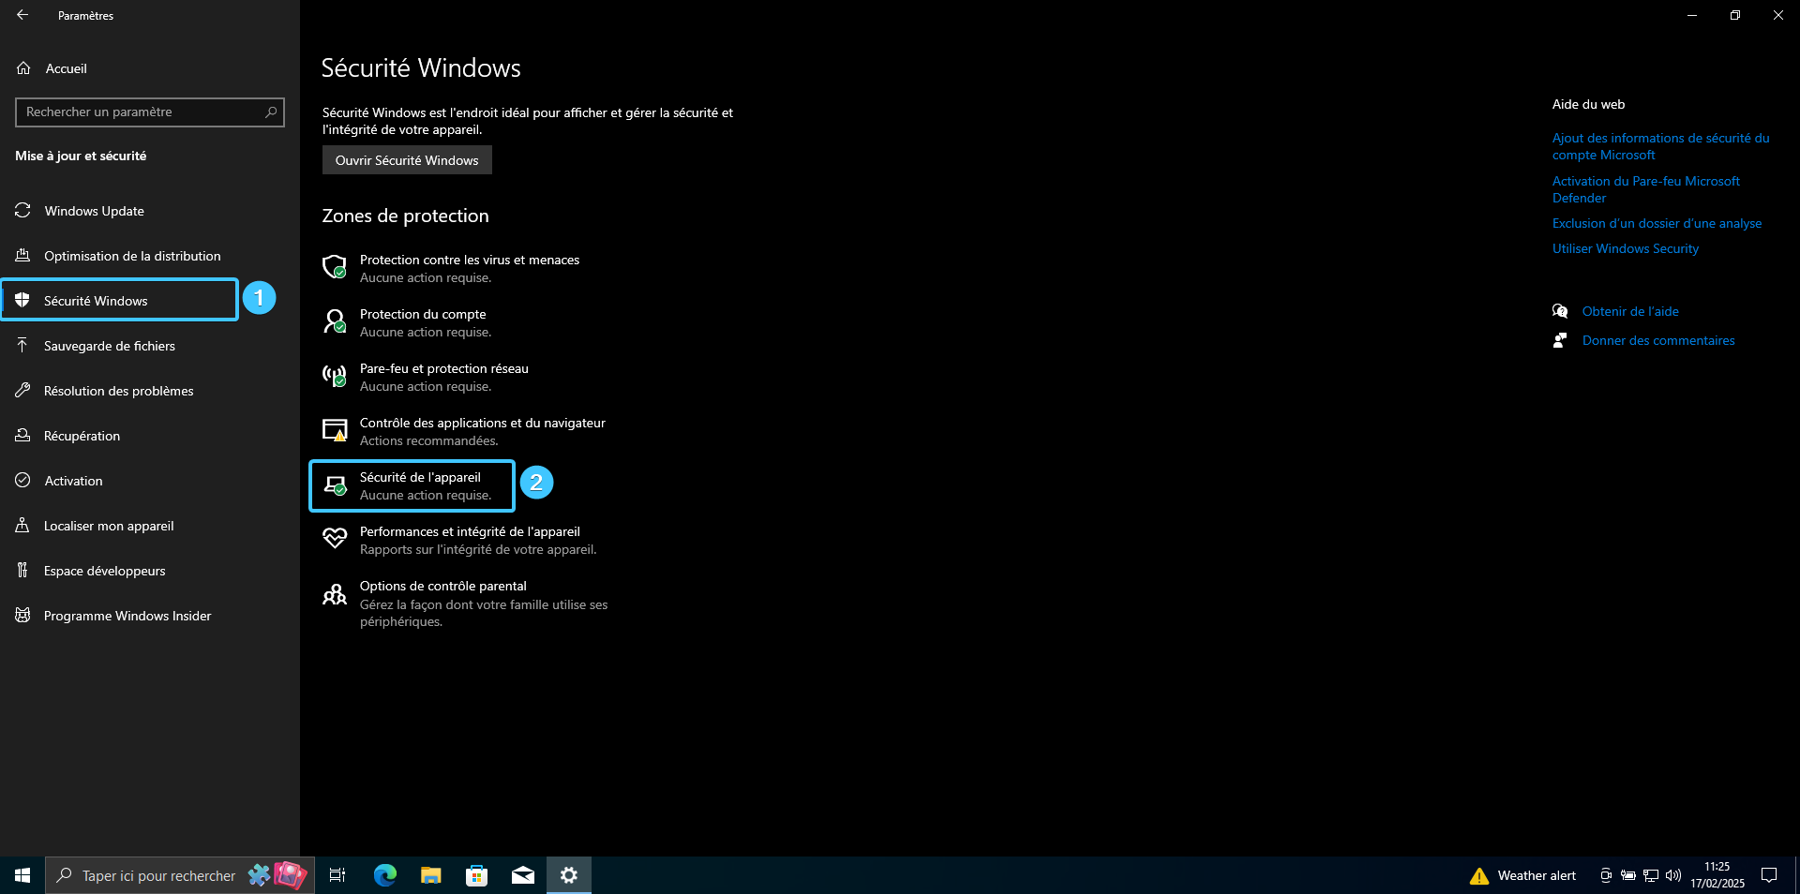This screenshot has width=1800, height=894.
Task: Click the Activation checkmark circle icon
Action: [x=22, y=481]
